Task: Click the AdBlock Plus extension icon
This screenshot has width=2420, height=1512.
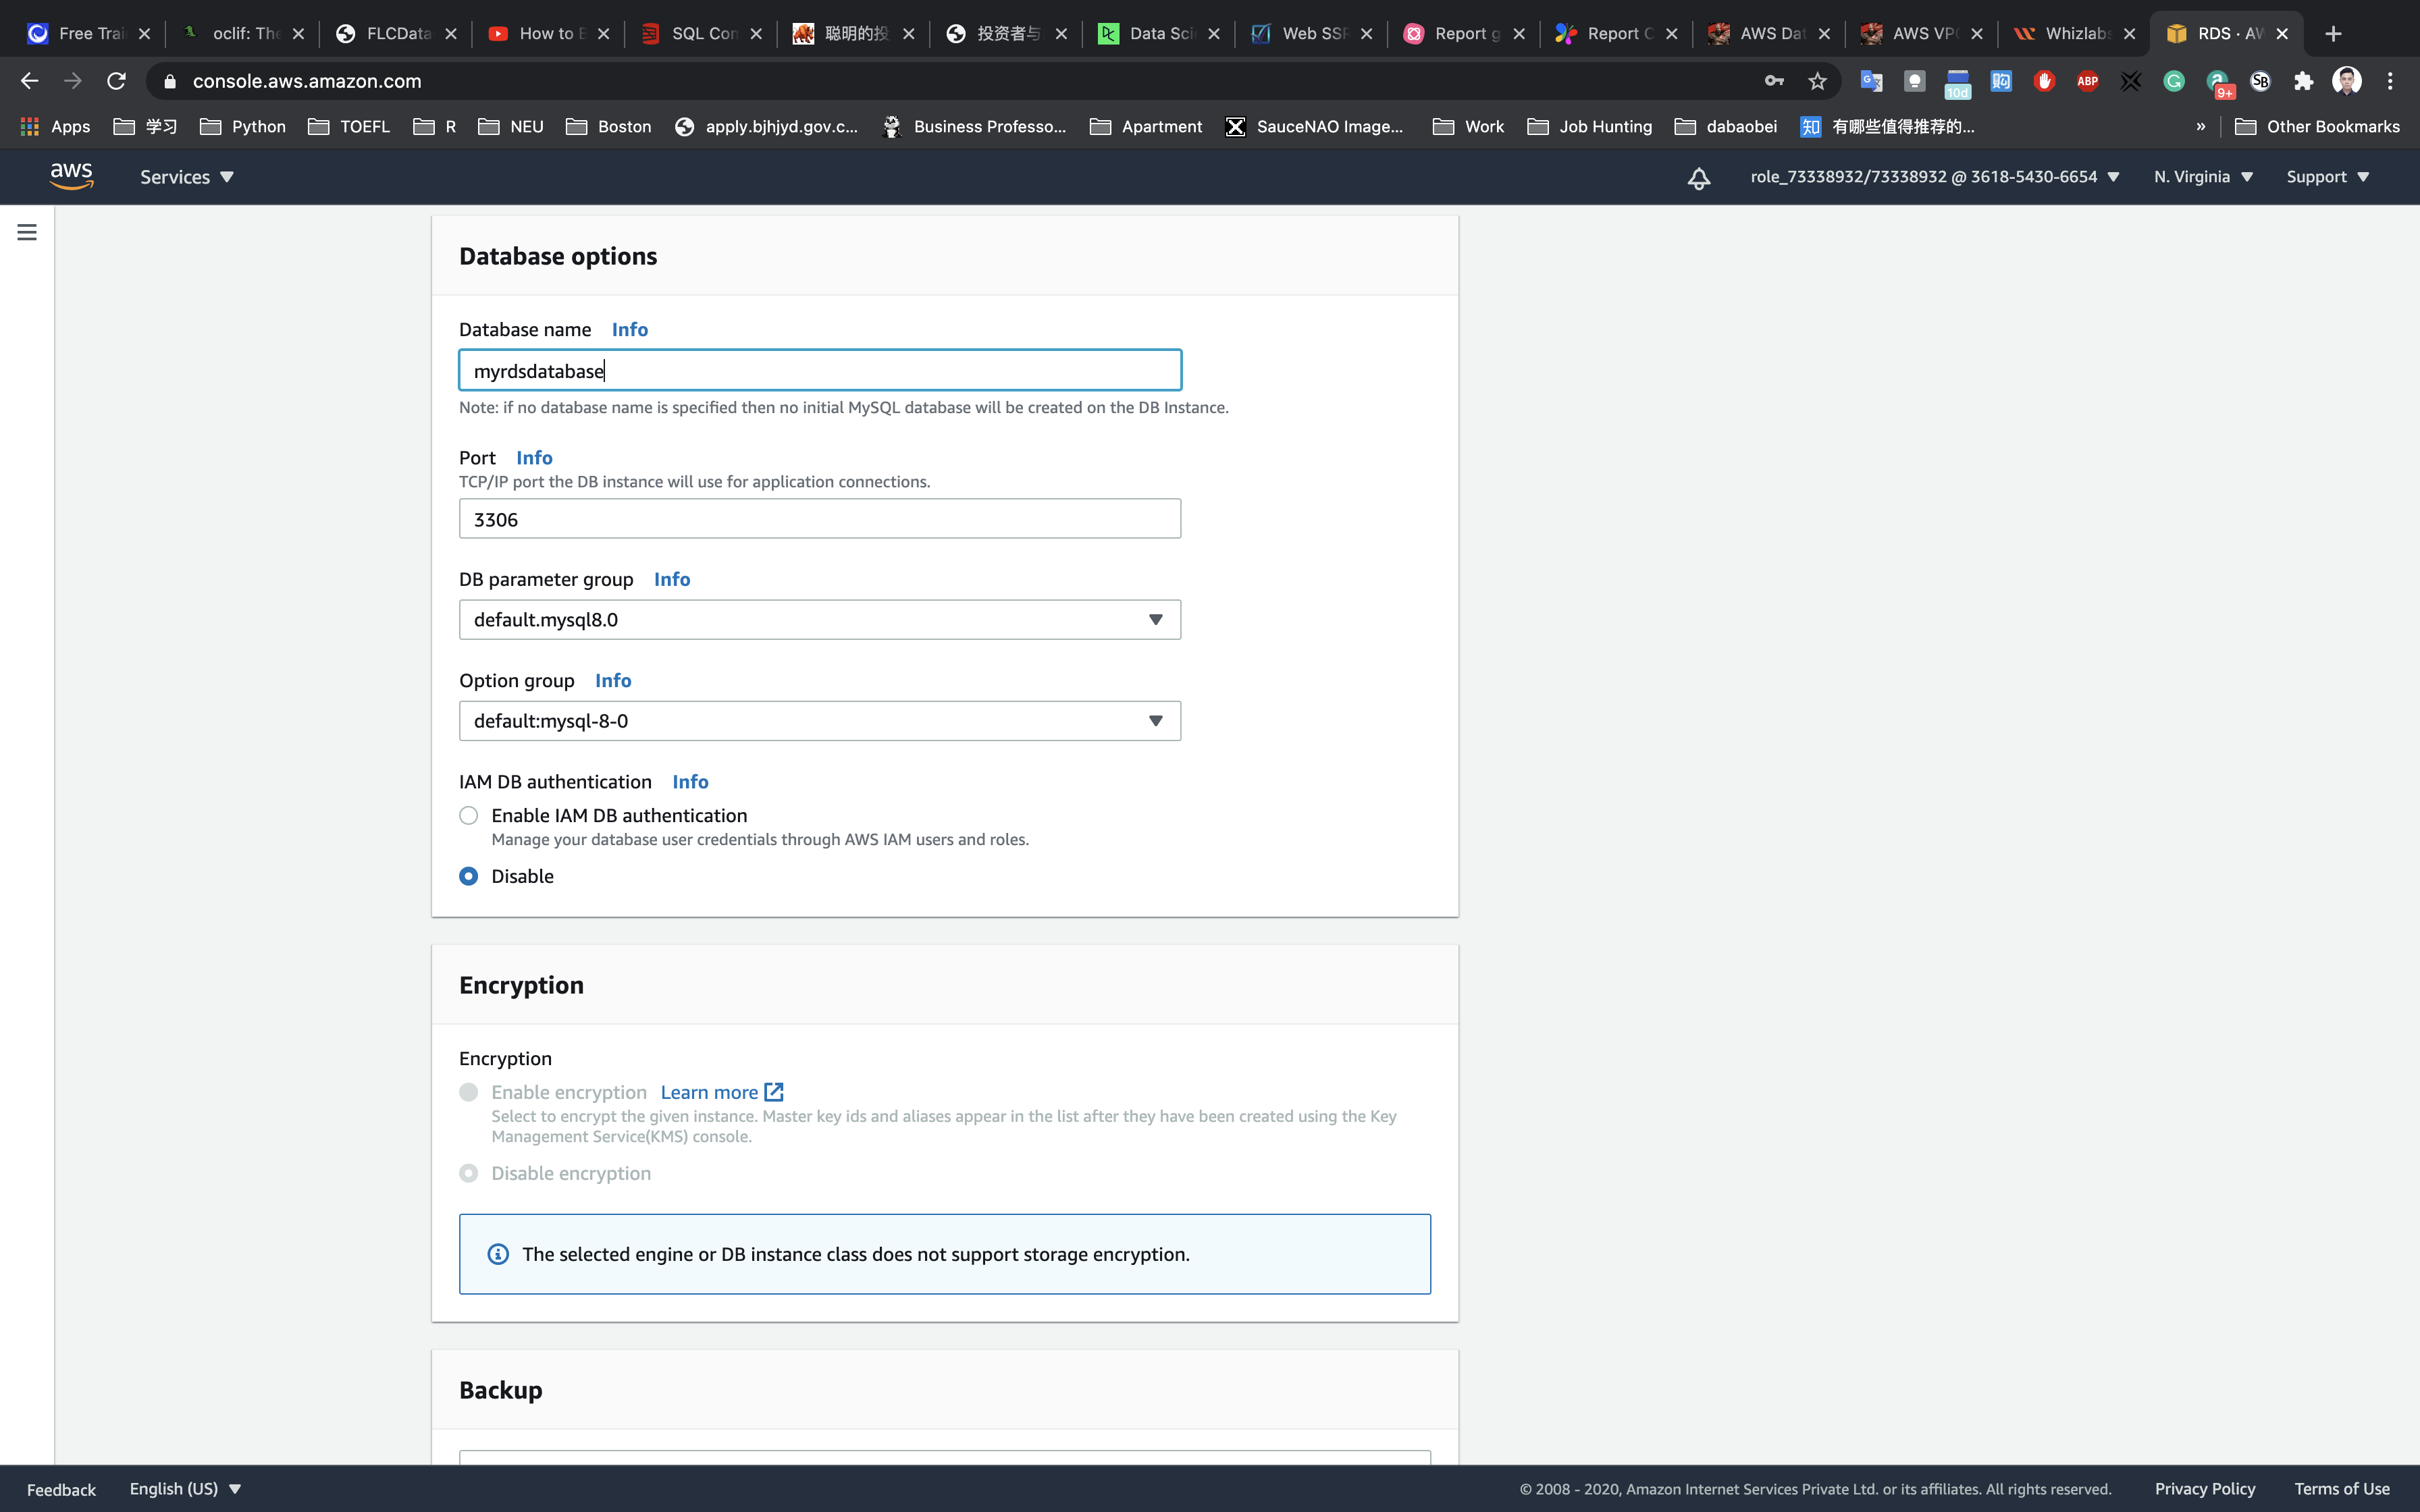Action: (x=2087, y=81)
